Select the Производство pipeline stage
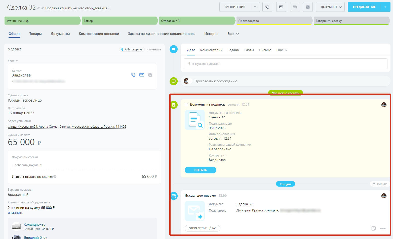 274,21
